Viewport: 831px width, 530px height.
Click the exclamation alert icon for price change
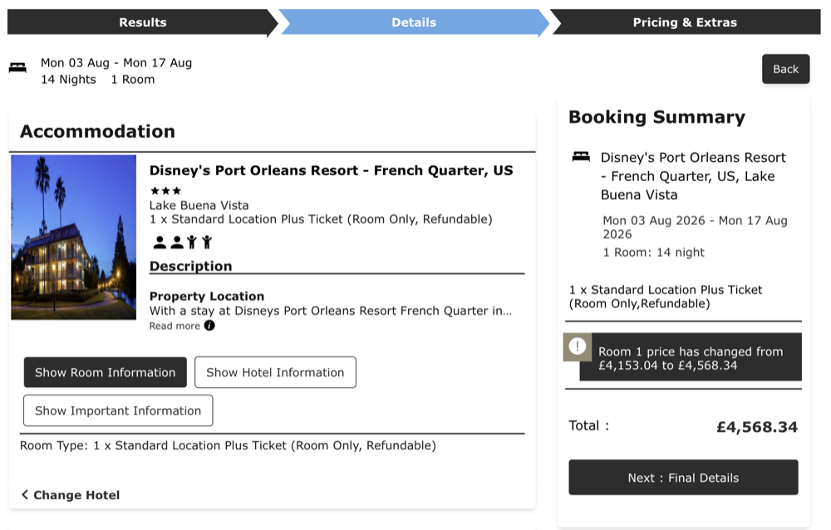pos(577,346)
